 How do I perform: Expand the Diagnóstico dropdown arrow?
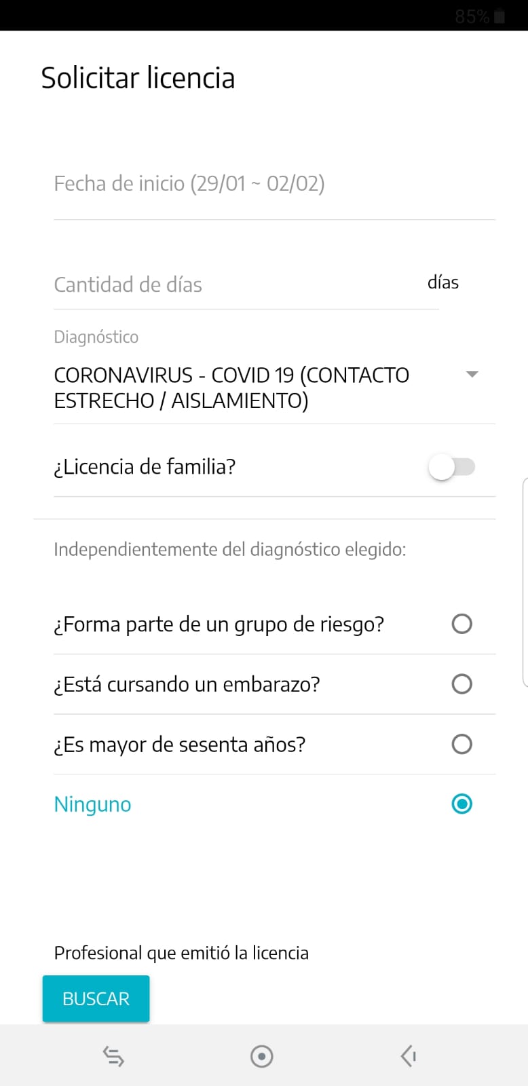(472, 375)
